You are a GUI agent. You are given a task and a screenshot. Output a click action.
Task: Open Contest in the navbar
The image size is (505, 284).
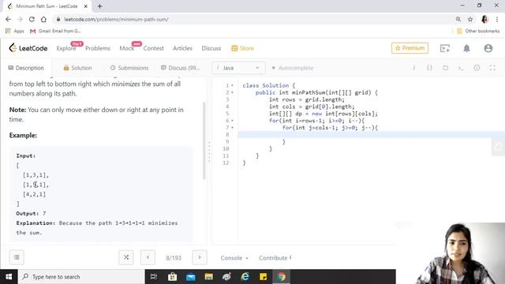[x=153, y=48]
